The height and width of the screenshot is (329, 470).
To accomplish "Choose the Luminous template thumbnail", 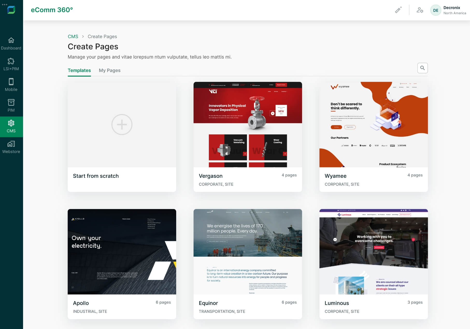I will (373, 252).
